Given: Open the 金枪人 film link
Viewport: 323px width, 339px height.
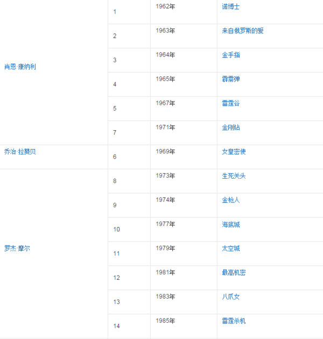Looking at the screenshot, I should pyautogui.click(x=230, y=200).
